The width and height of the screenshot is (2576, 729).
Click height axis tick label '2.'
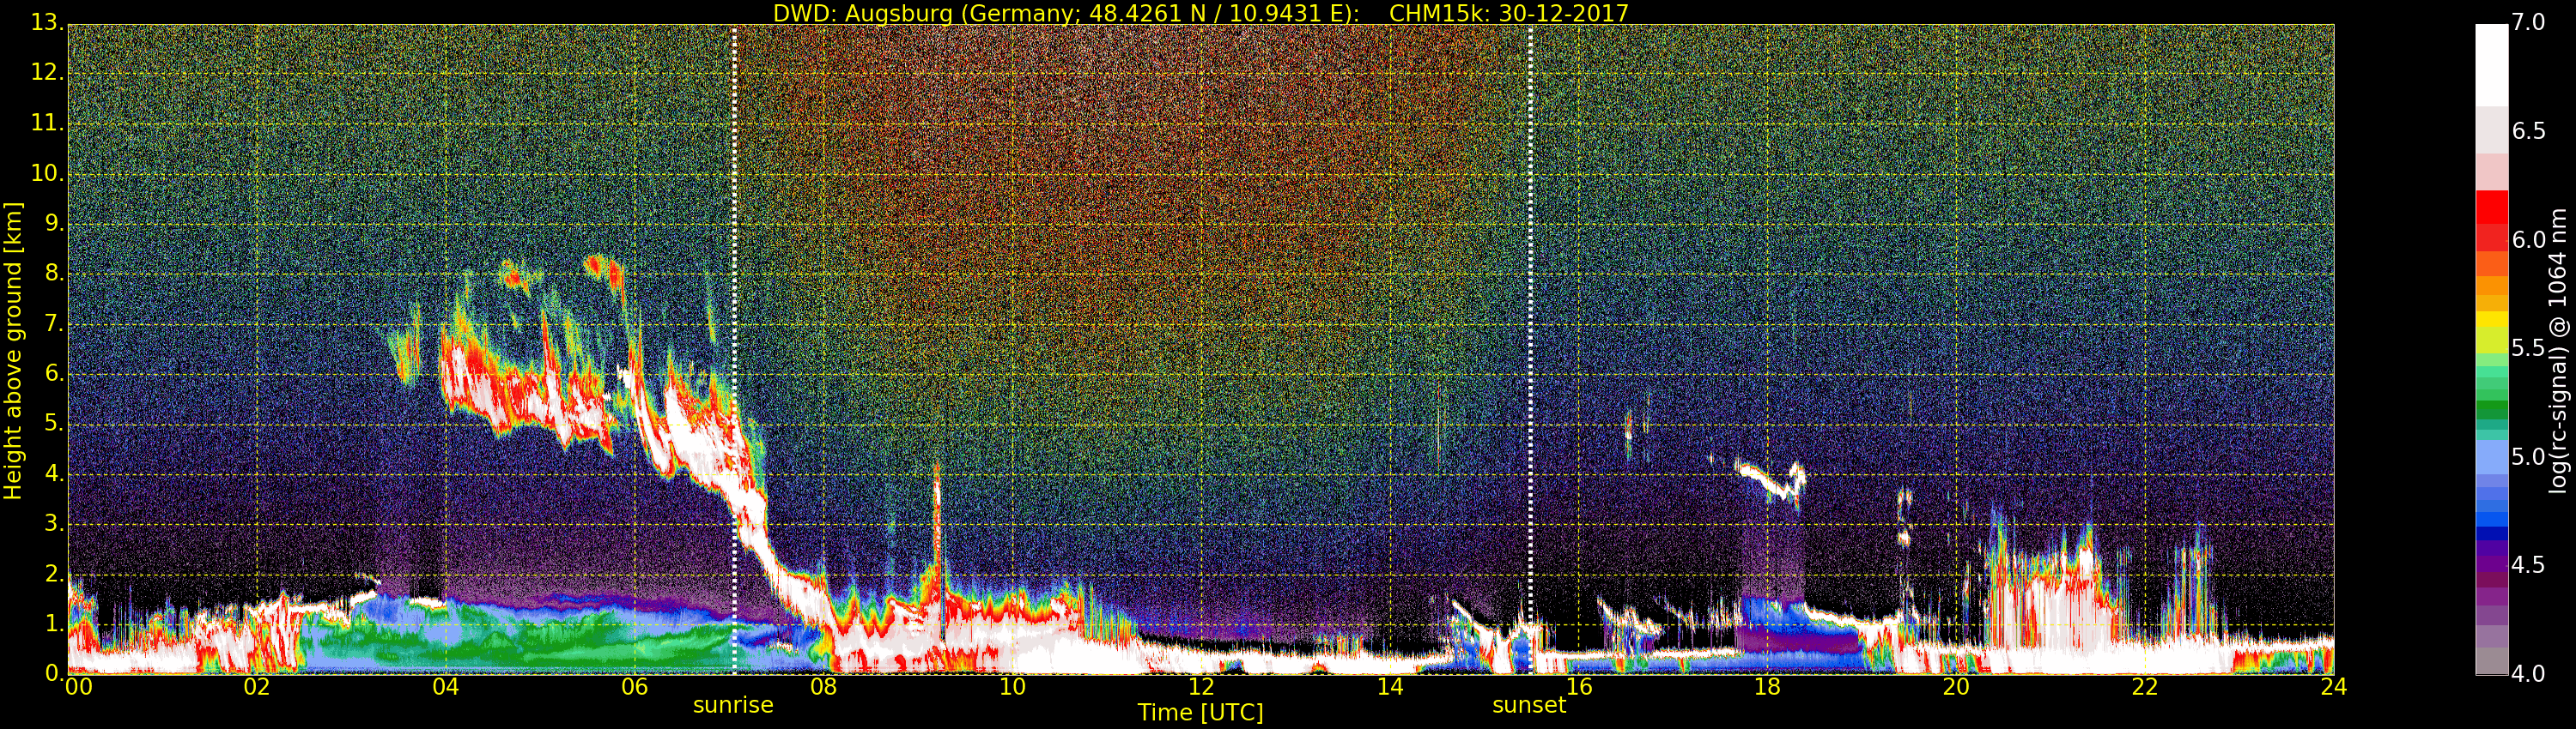click(x=54, y=573)
